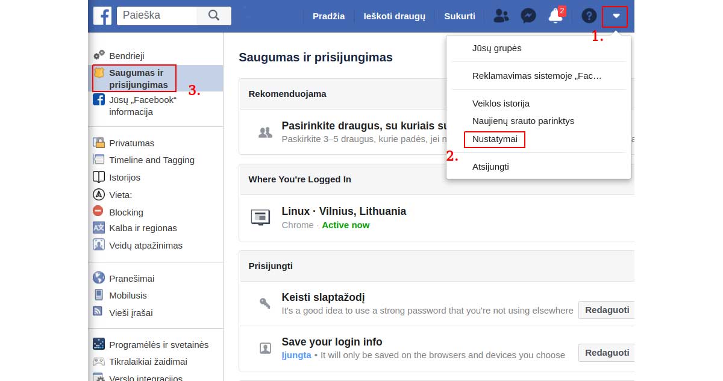Click the Kalba ir regionas icon

[99, 228]
